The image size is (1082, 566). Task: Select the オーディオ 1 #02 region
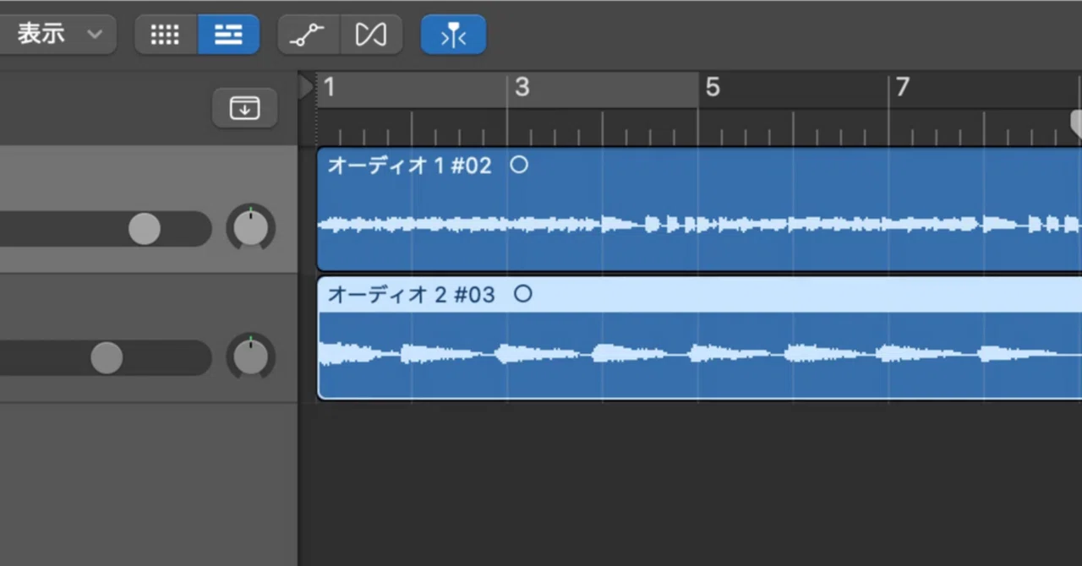click(x=699, y=210)
